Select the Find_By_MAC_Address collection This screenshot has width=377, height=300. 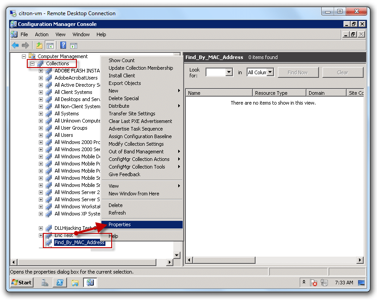click(x=79, y=242)
